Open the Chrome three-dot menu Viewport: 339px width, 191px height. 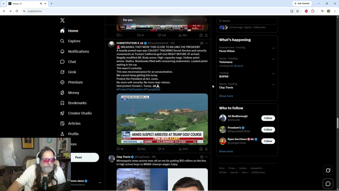pos(335,11)
